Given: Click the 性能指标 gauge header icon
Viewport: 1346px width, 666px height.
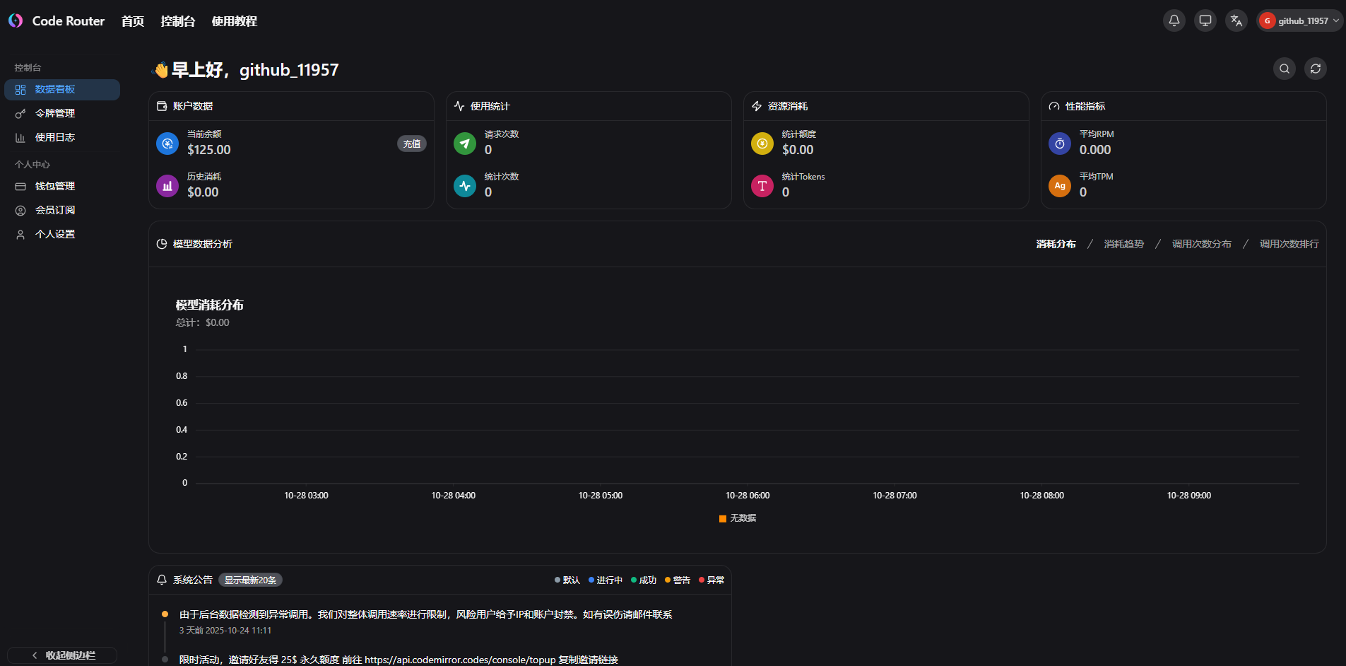Looking at the screenshot, I should pyautogui.click(x=1054, y=106).
